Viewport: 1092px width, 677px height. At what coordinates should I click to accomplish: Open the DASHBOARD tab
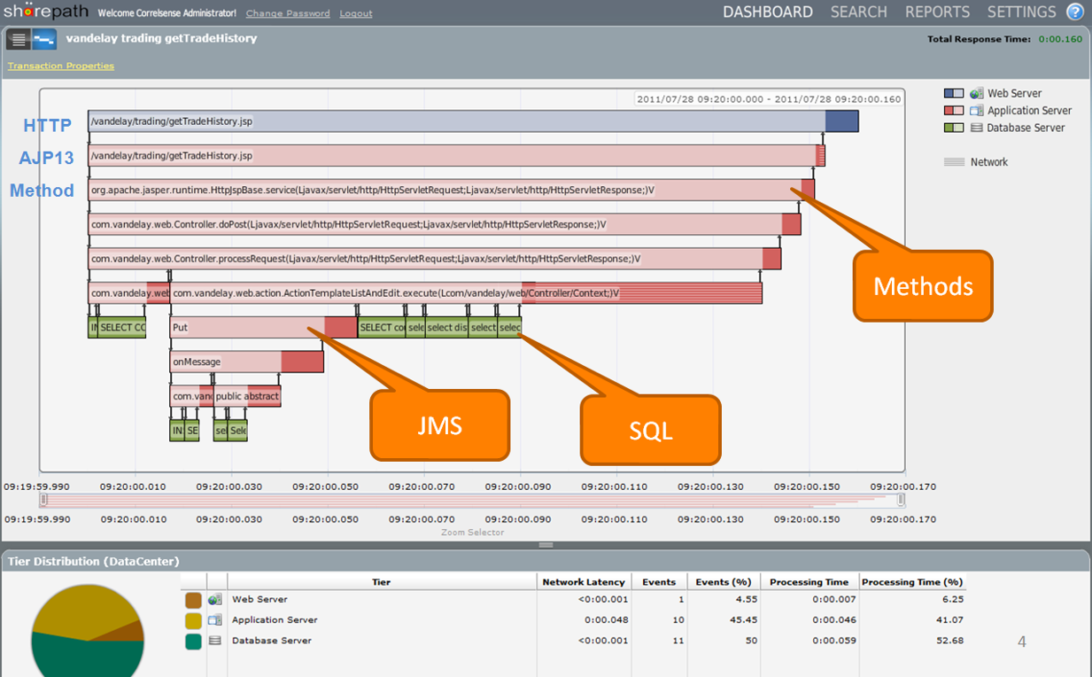point(768,12)
